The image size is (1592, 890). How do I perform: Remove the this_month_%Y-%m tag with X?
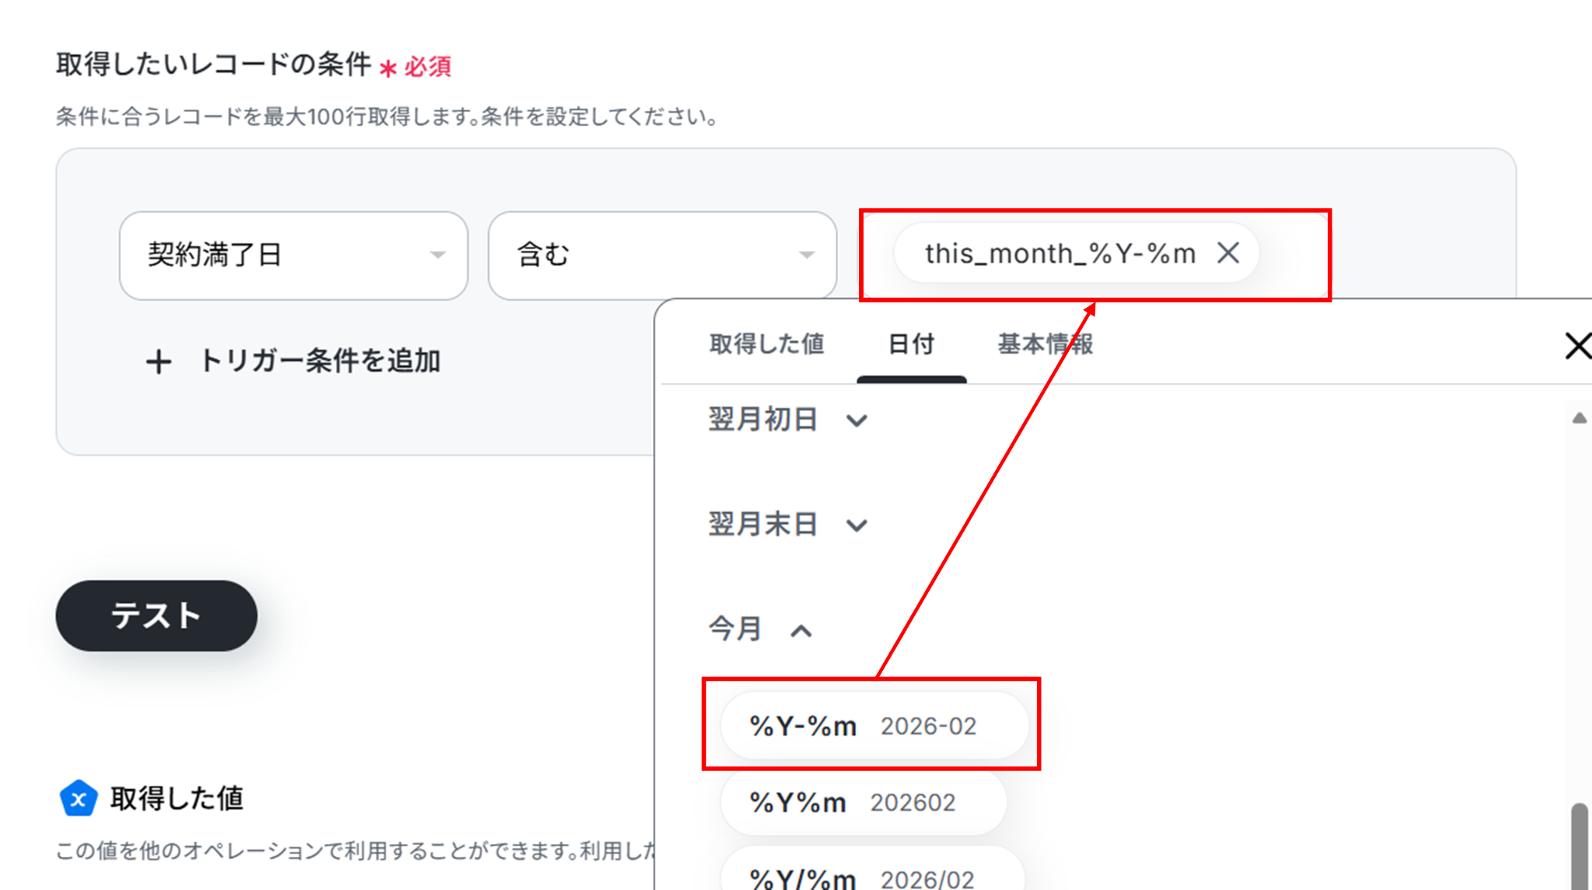(x=1228, y=253)
